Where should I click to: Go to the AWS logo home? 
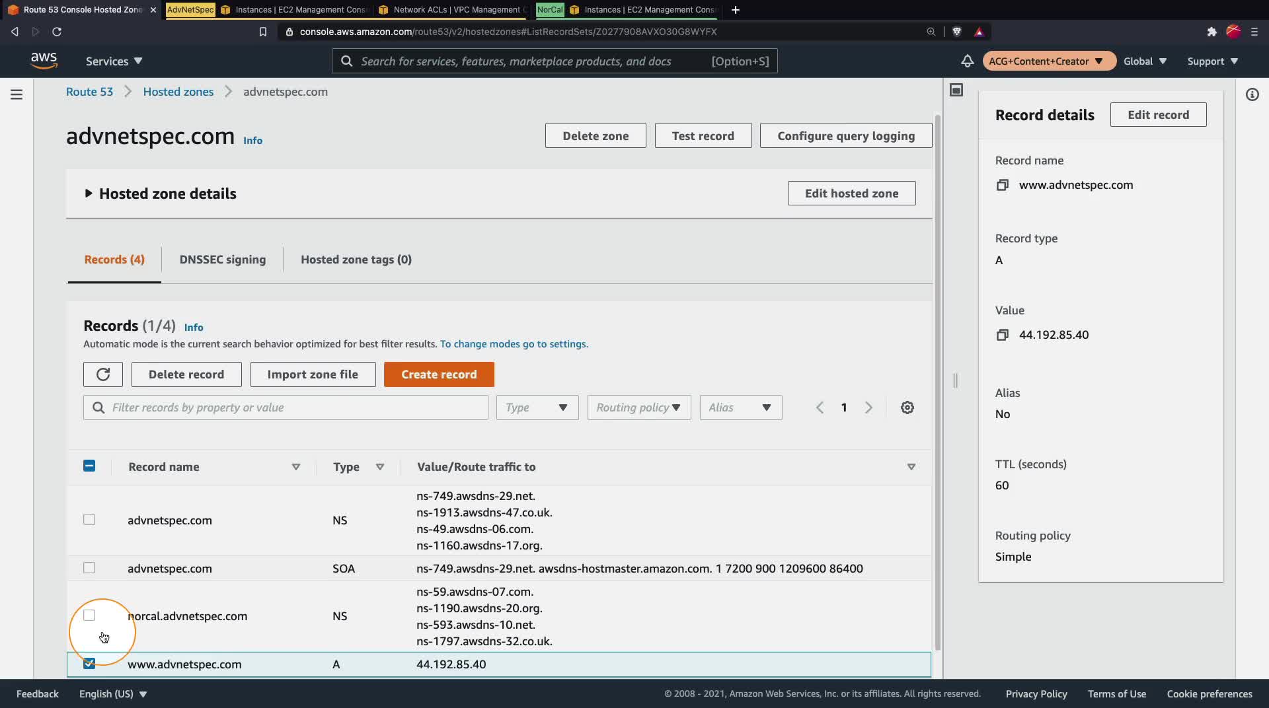(44, 61)
